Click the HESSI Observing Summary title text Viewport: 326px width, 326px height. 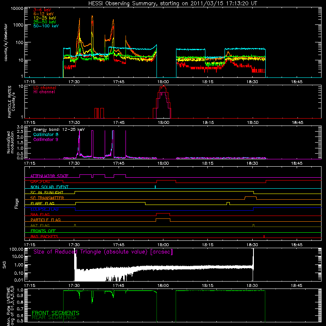(x=172, y=4)
